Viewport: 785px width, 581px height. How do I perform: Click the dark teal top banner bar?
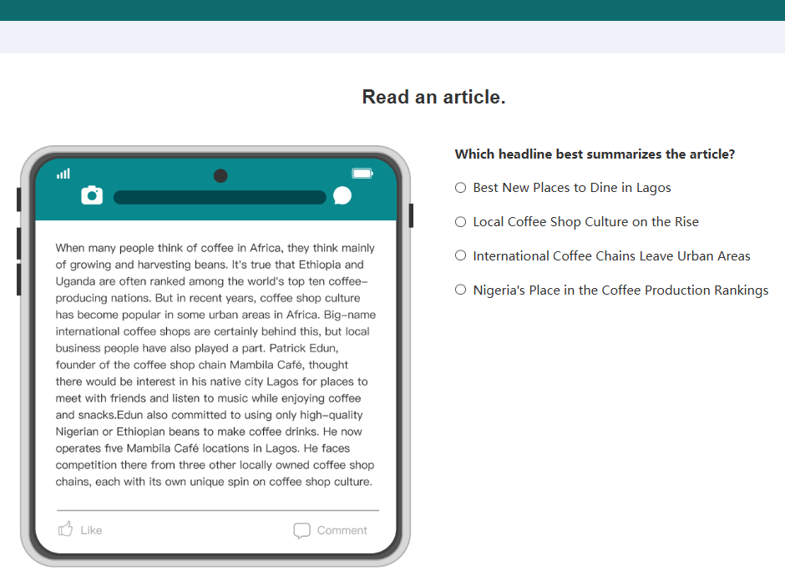[392, 11]
